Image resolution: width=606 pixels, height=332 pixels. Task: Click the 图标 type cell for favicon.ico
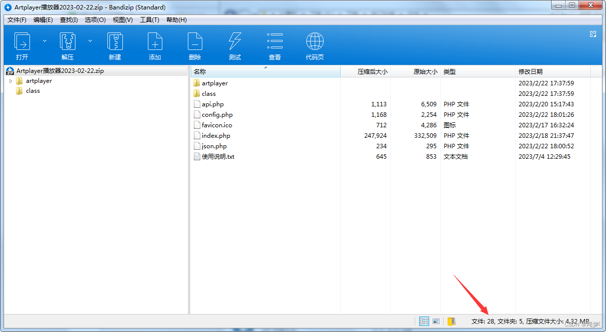click(x=450, y=125)
